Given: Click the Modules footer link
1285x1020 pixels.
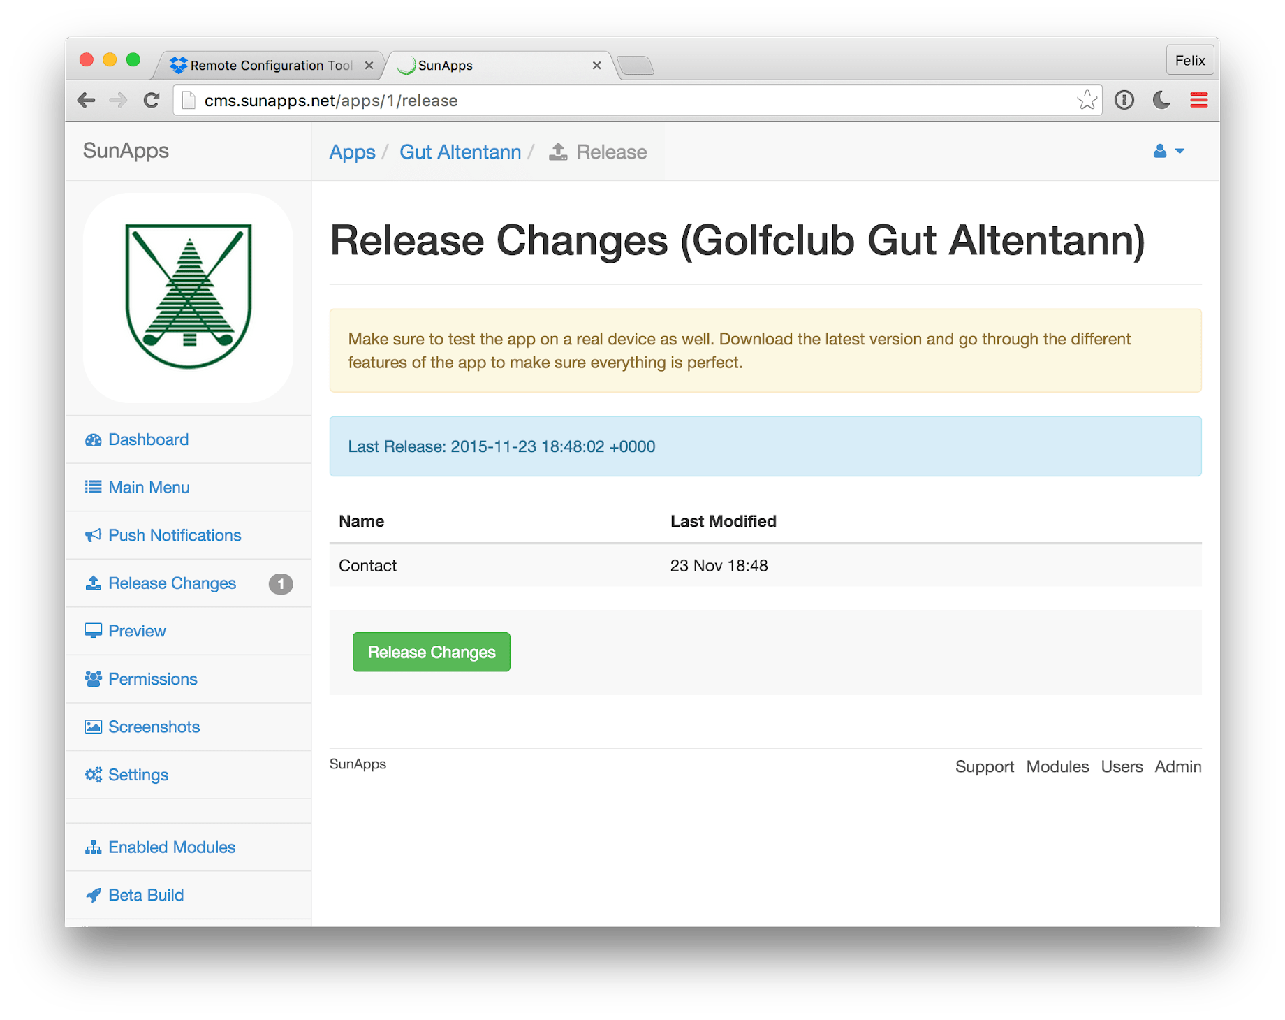Looking at the screenshot, I should 1057,766.
